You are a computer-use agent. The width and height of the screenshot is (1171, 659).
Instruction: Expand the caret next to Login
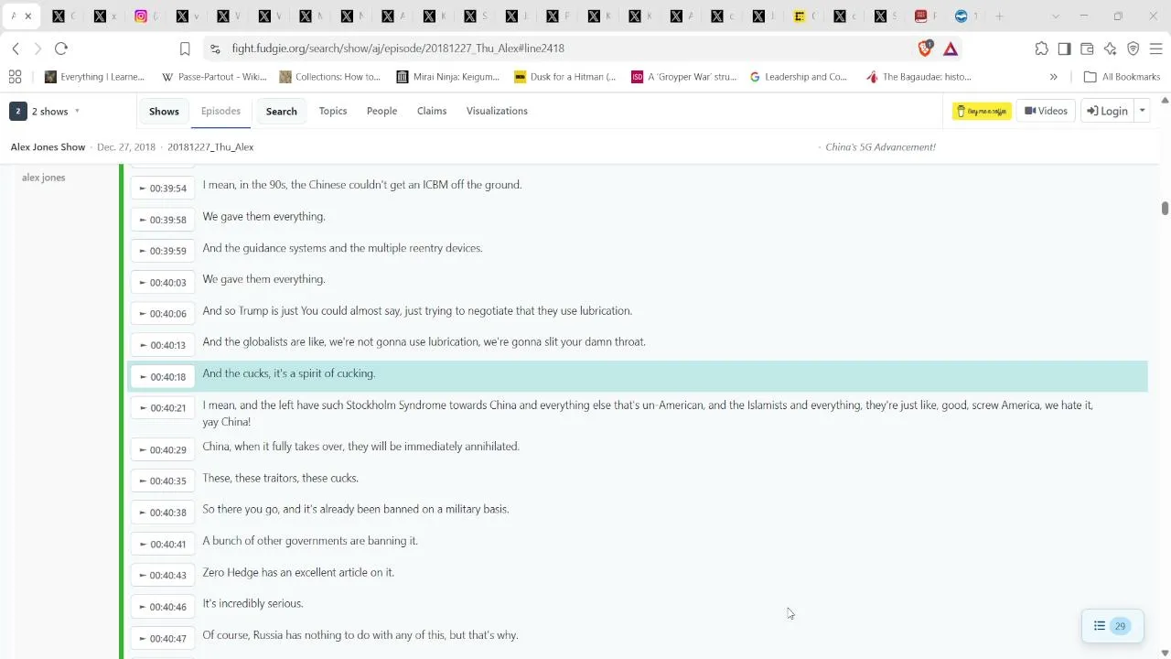tap(1141, 111)
